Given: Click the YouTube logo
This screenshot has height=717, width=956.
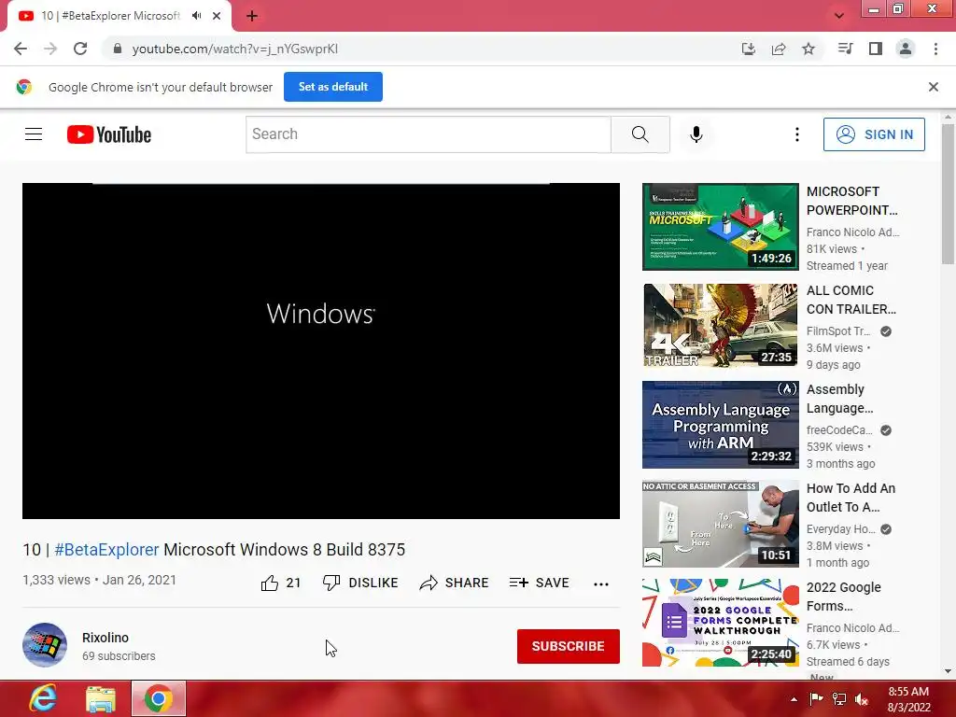Looking at the screenshot, I should [109, 134].
